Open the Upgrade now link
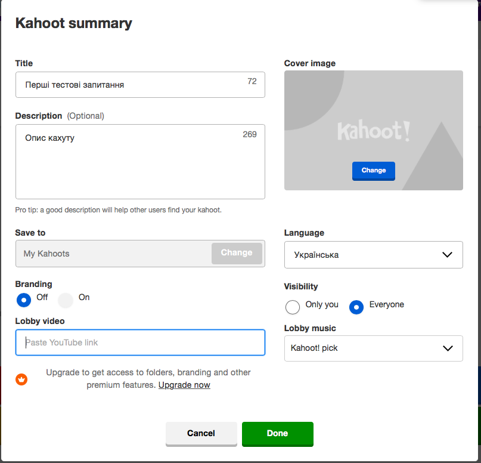 coord(184,385)
